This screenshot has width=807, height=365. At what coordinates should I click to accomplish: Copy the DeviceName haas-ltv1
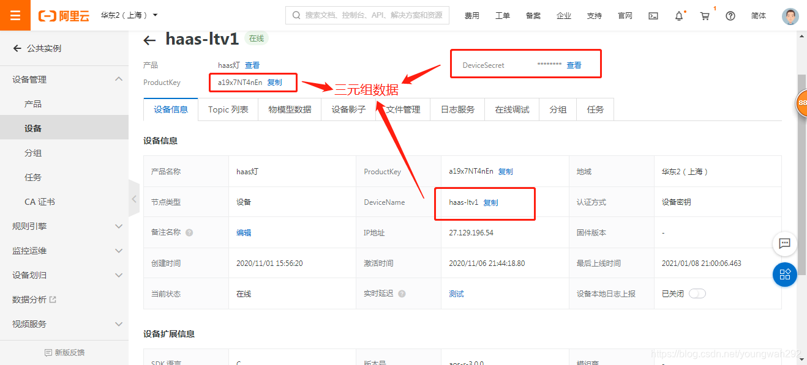pyautogui.click(x=490, y=203)
